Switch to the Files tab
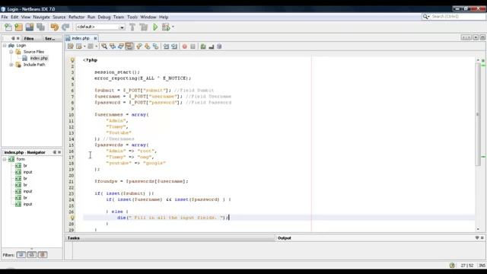The height and width of the screenshot is (274, 487). point(29,39)
